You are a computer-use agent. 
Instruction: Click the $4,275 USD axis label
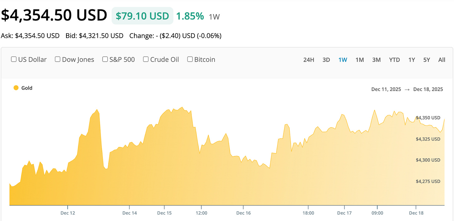(428, 181)
